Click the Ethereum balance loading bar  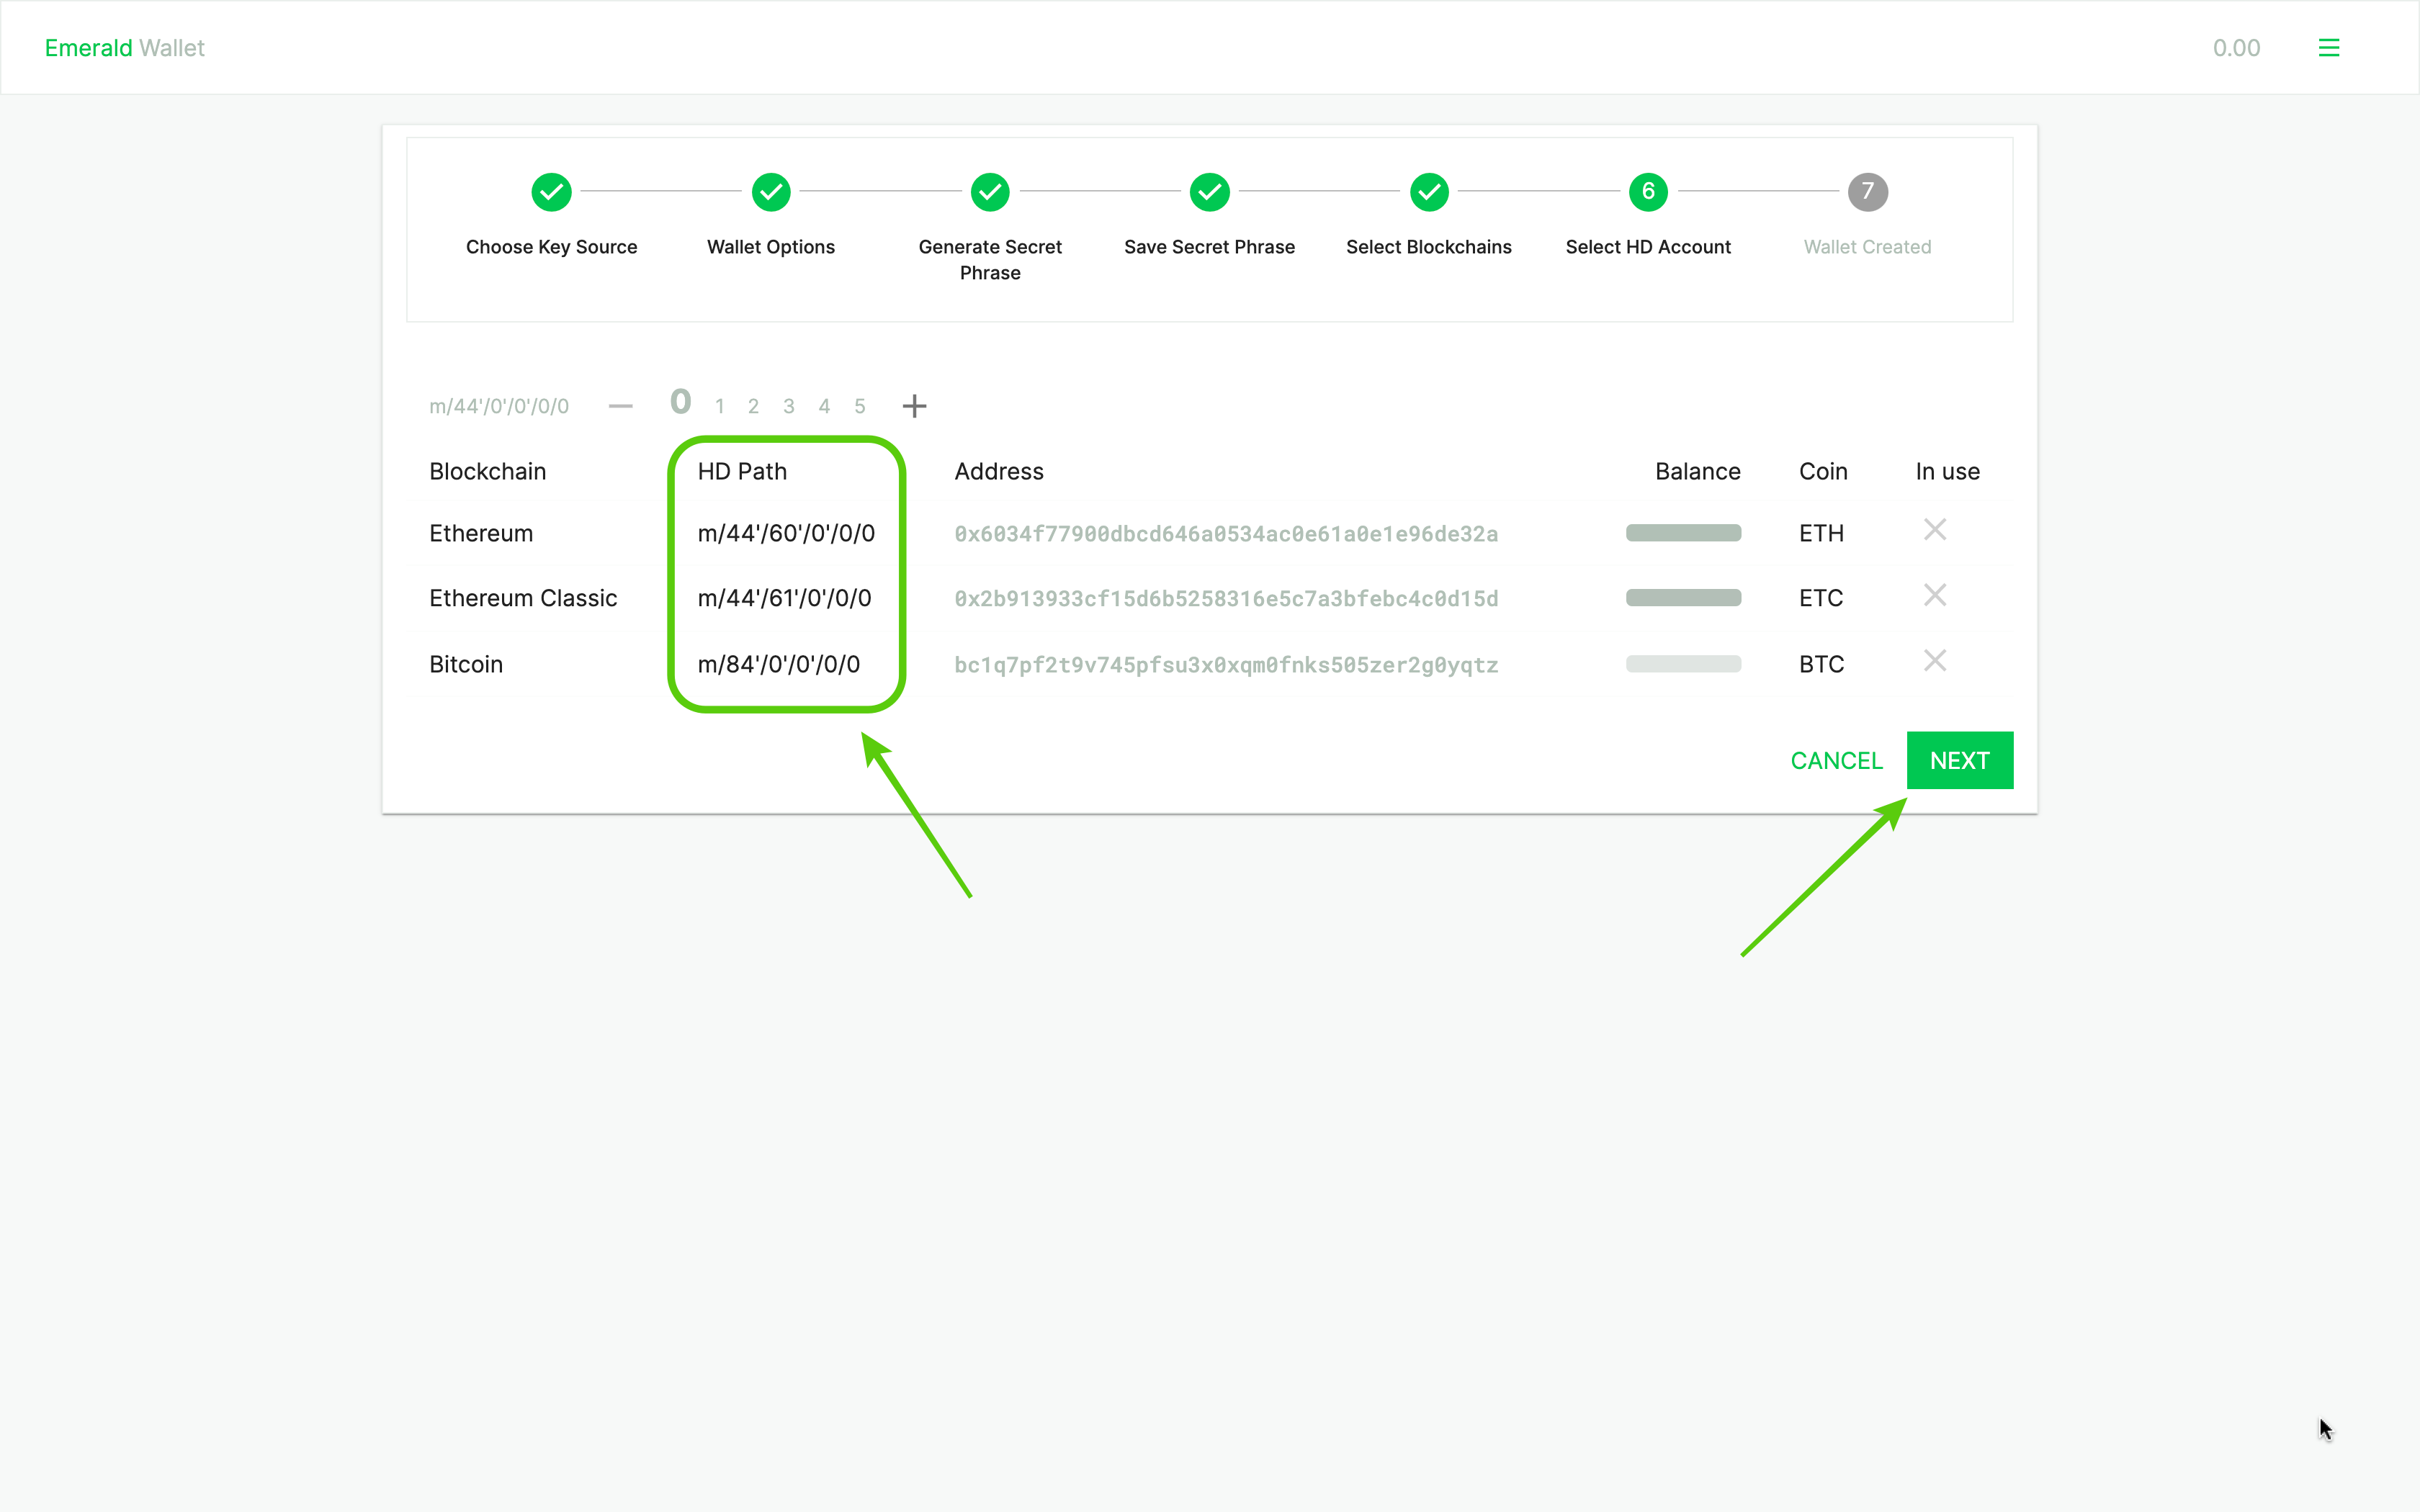click(1683, 533)
